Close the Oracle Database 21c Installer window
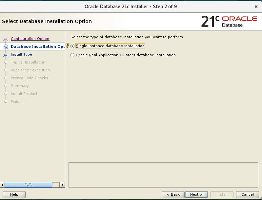This screenshot has width=262, height=200. coord(256,7)
